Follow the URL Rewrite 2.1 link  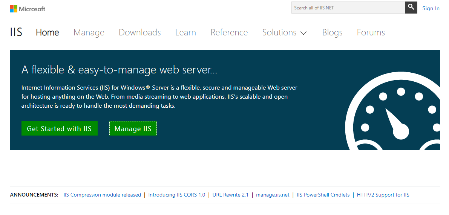pos(230,195)
